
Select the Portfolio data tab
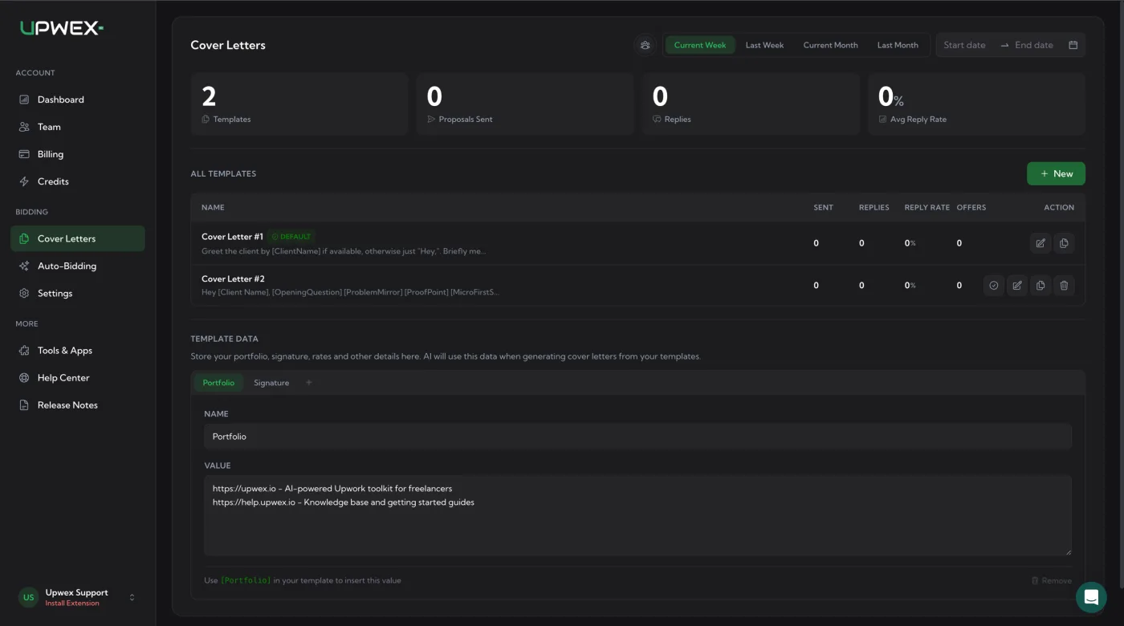(x=218, y=383)
